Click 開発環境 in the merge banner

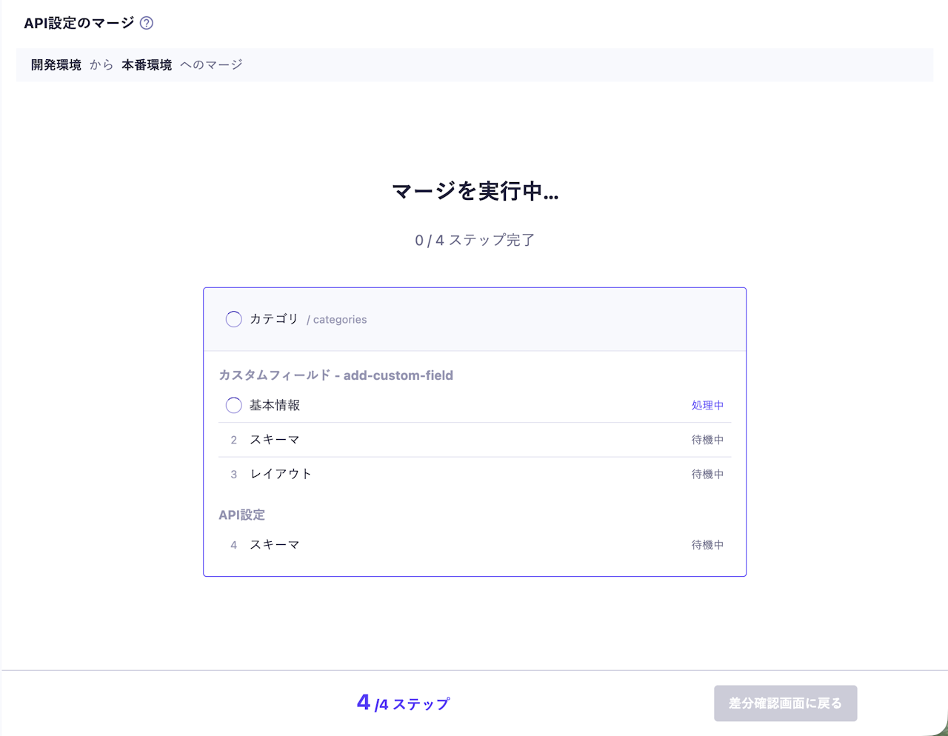click(56, 65)
